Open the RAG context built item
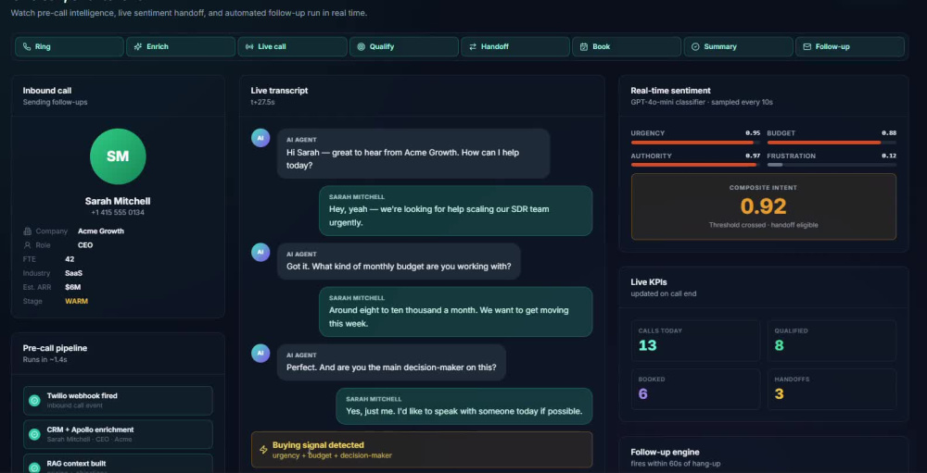The height and width of the screenshot is (473, 927). point(118,464)
